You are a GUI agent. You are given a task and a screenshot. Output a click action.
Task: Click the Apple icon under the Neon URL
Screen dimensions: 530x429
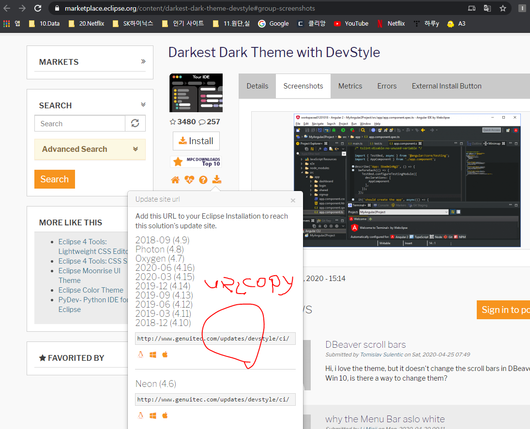pos(165,415)
